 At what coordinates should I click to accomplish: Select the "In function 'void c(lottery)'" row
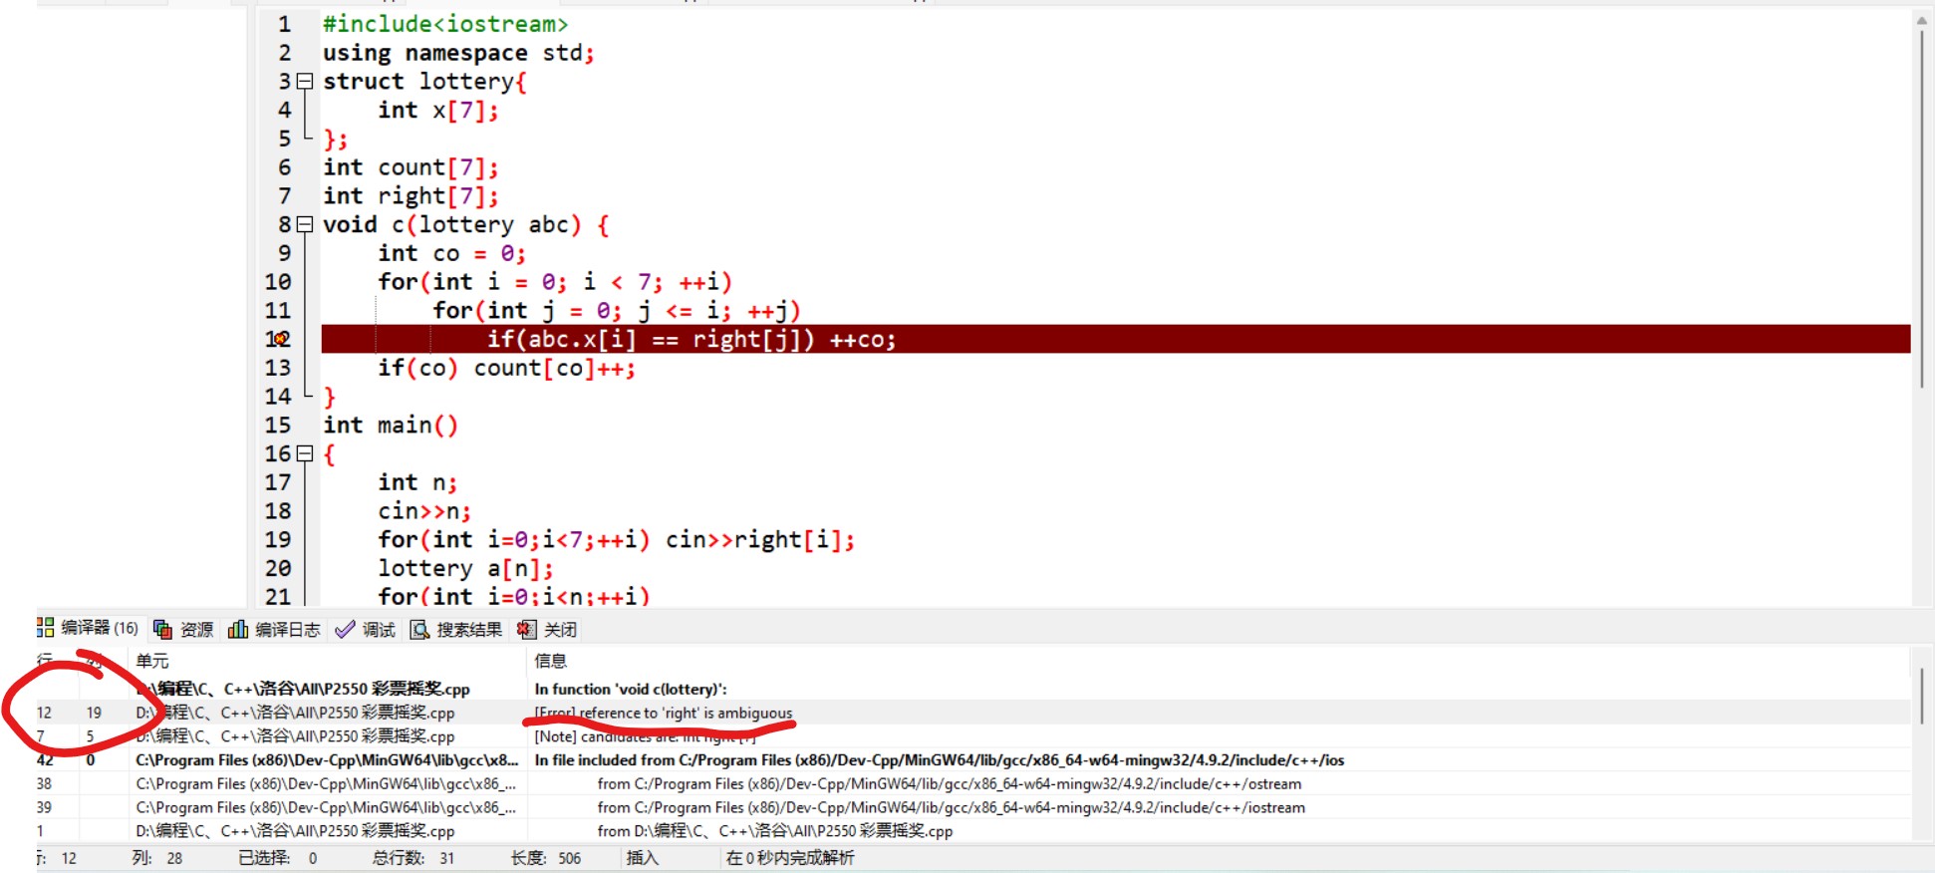pyautogui.click(x=972, y=689)
